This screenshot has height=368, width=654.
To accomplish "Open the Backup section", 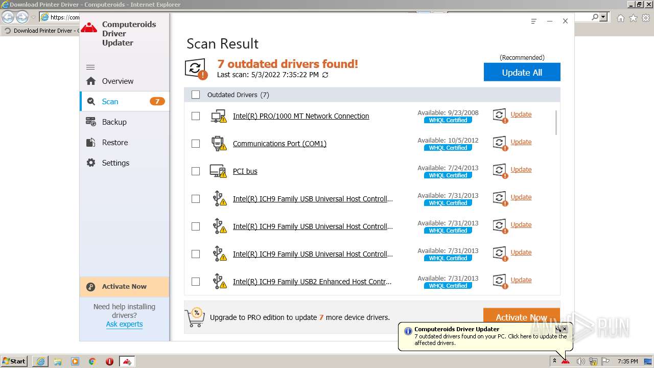I will 125,122.
